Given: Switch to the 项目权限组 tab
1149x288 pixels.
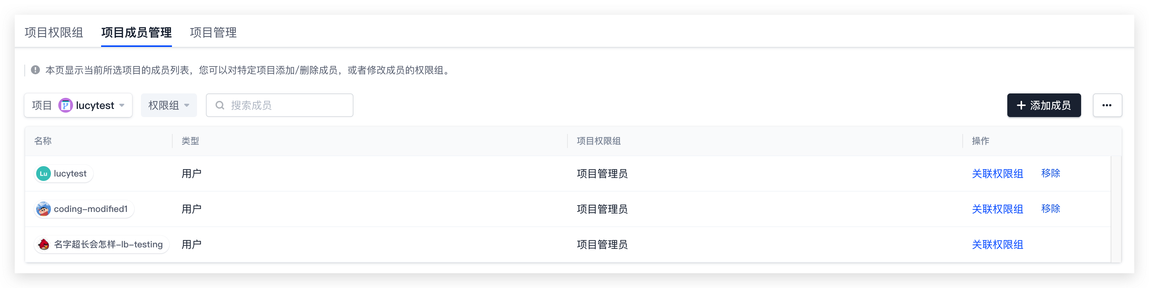Looking at the screenshot, I should pos(54,32).
